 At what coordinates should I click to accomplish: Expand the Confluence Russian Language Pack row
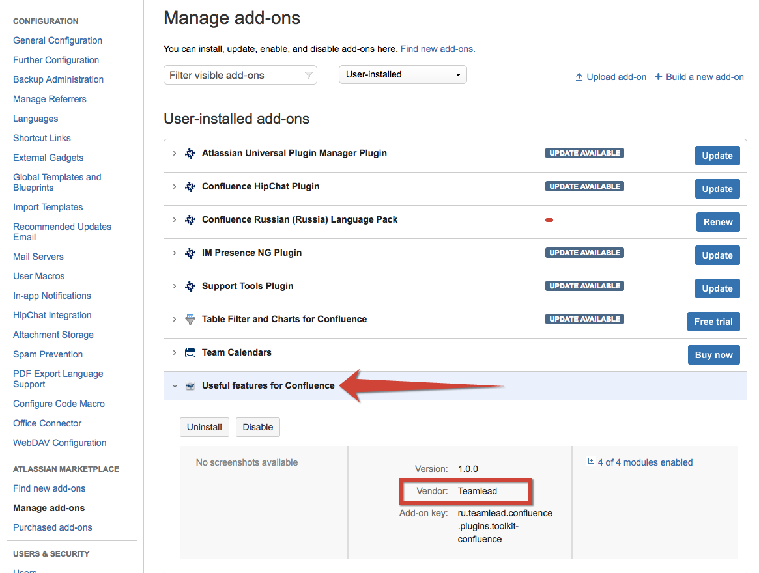click(x=175, y=219)
